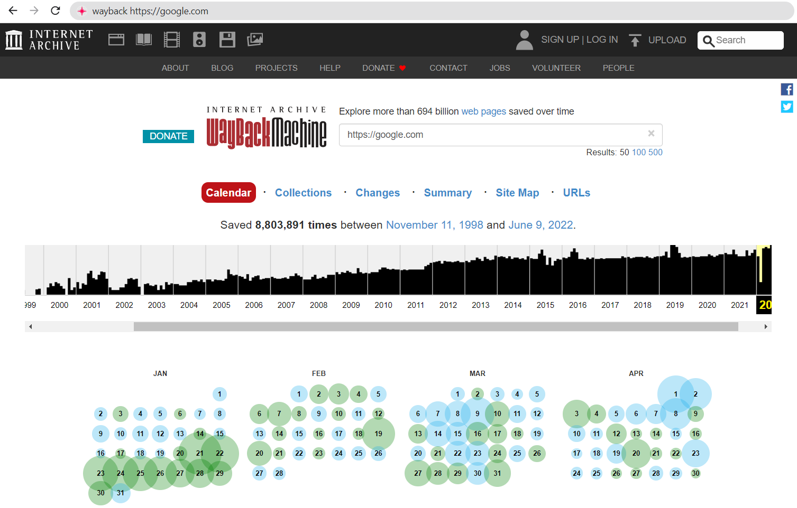Image resolution: width=797 pixels, height=508 pixels.
Task: Open the CONTACT menu item
Action: pos(448,68)
